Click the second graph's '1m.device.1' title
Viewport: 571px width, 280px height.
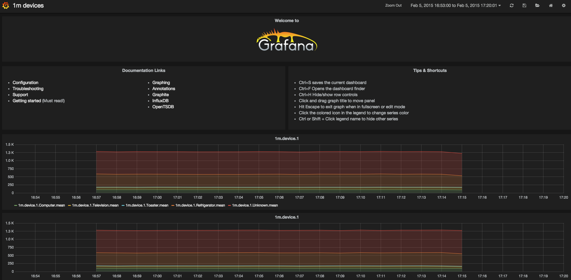tap(287, 217)
